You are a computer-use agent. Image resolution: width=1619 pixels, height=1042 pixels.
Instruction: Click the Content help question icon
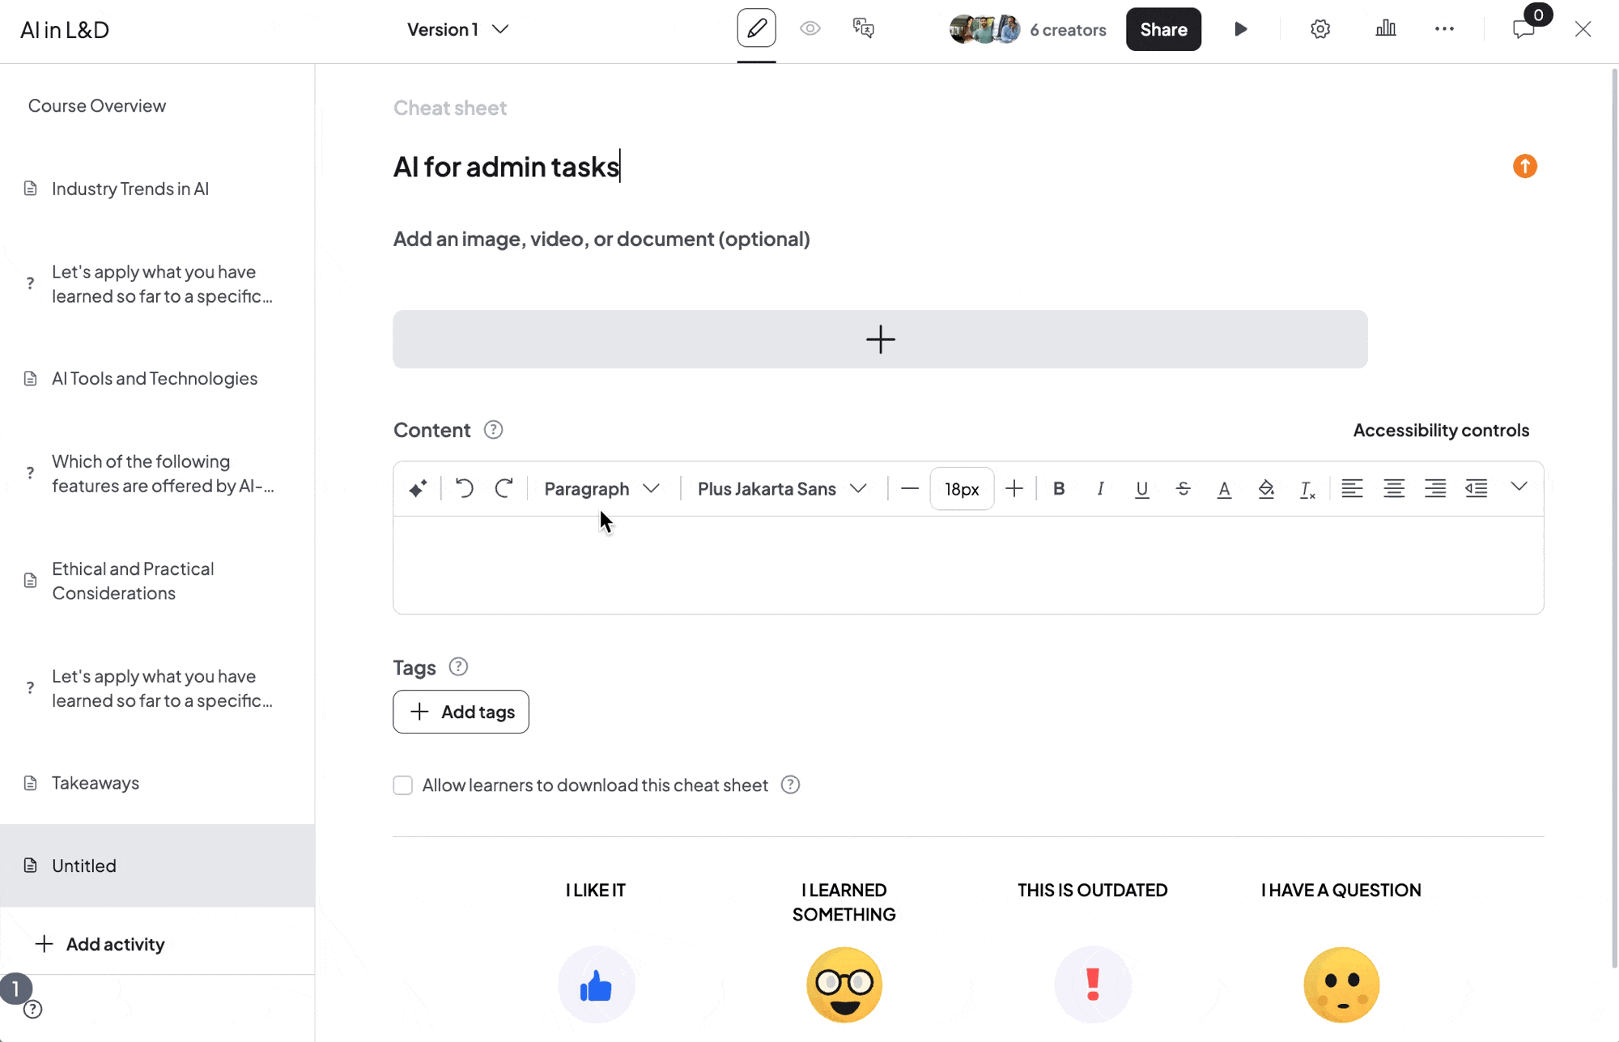(x=493, y=430)
